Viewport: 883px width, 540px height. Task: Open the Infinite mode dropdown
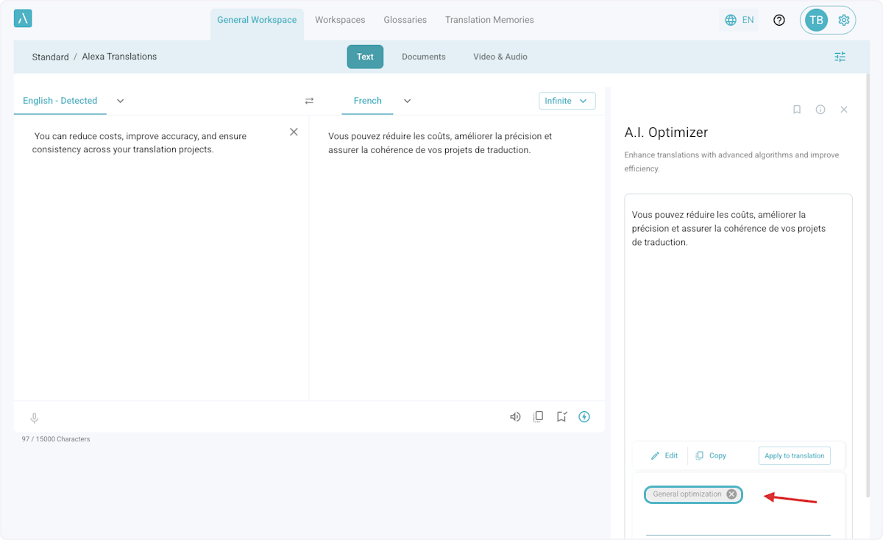(567, 101)
